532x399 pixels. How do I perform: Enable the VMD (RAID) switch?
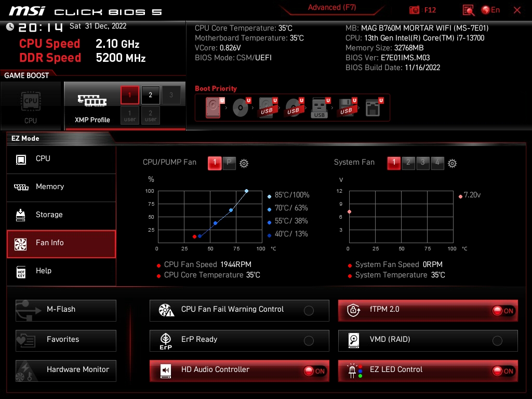click(x=497, y=341)
